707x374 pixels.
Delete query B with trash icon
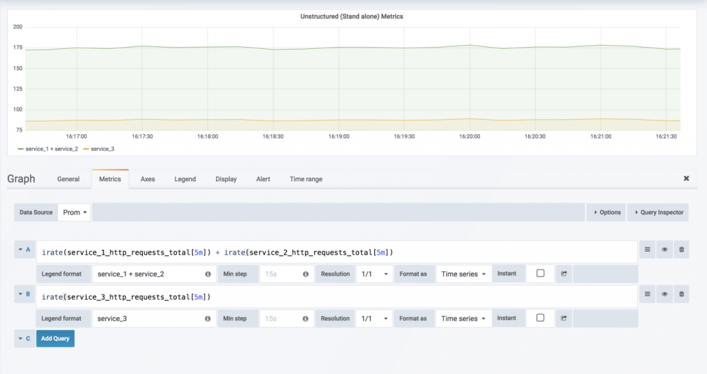[x=681, y=295]
